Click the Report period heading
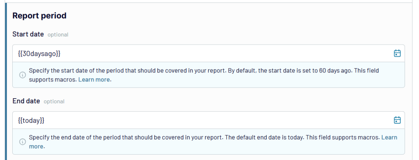 click(39, 16)
